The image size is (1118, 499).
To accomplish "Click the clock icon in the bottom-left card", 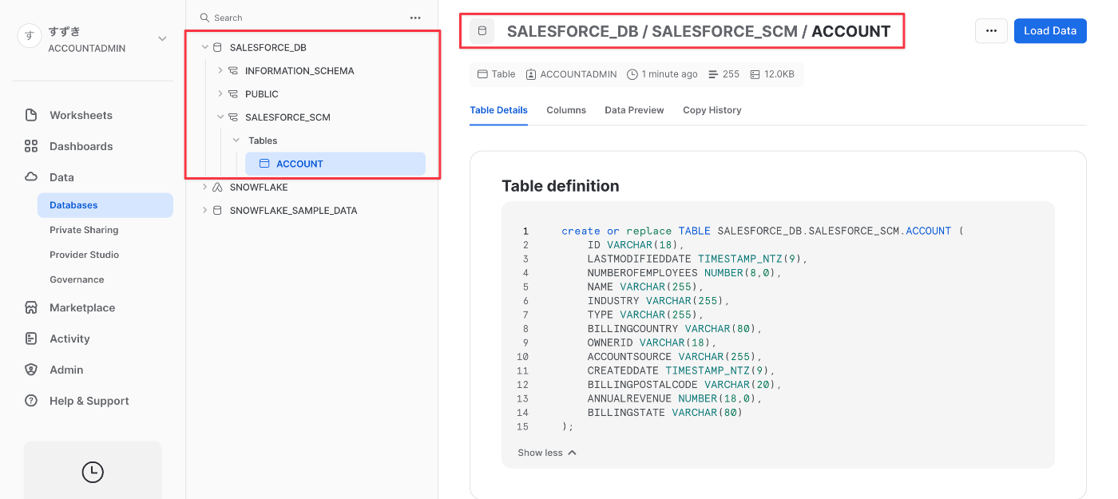I will 93,472.
